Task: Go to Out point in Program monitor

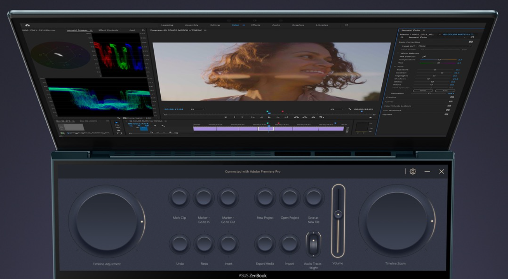Action: (x=286, y=117)
